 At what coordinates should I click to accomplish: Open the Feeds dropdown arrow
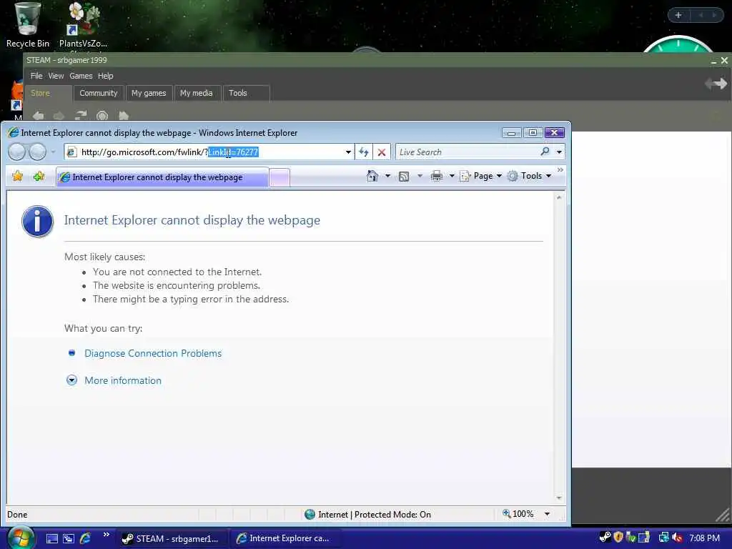pyautogui.click(x=420, y=176)
